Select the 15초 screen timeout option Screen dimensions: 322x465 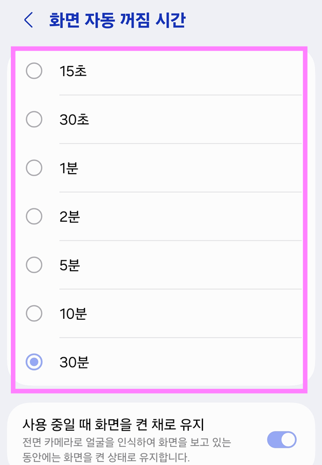click(34, 71)
